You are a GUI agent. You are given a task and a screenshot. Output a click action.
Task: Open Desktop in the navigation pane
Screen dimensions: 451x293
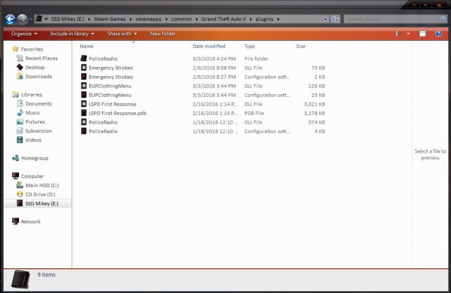click(x=35, y=67)
